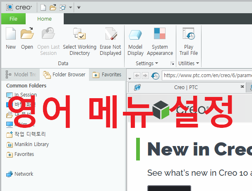This screenshot has height=191, width=252.
Task: Click Play Trail File
Action: point(189,41)
